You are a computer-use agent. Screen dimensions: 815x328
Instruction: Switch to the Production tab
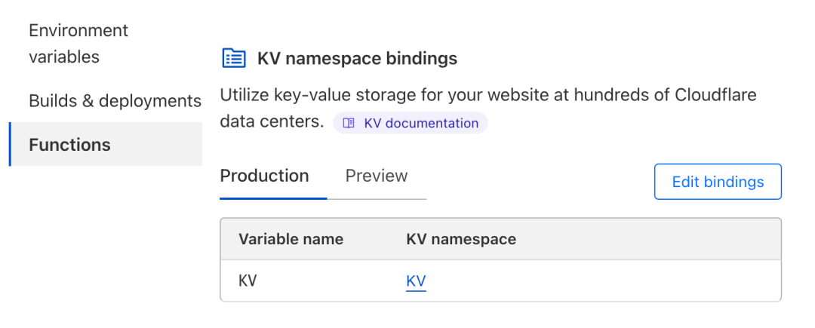[x=265, y=176]
